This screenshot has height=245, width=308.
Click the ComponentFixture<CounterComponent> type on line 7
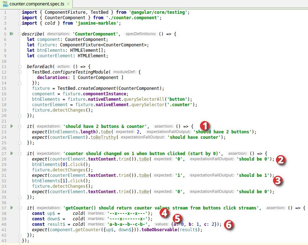[x=103, y=45]
